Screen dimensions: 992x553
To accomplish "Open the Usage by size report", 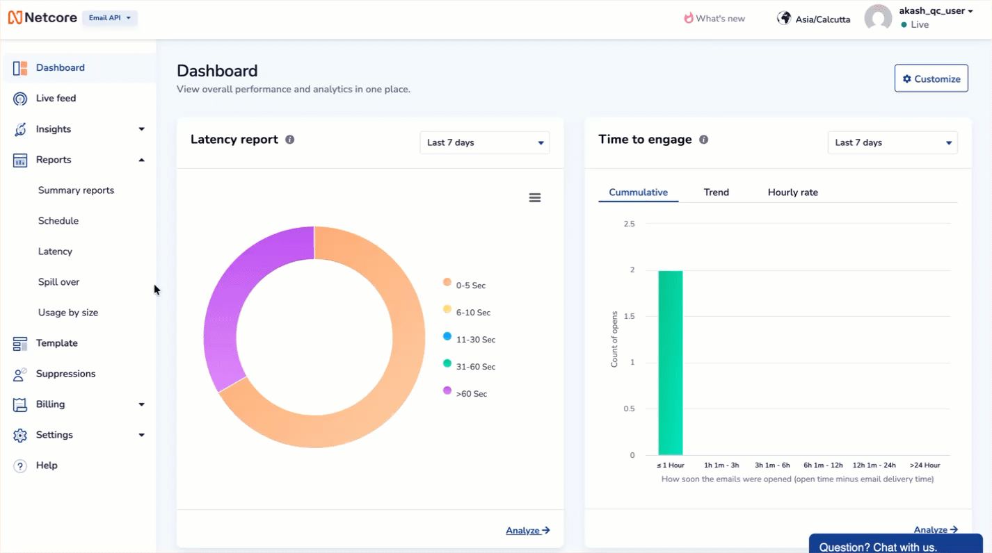I will click(x=68, y=313).
